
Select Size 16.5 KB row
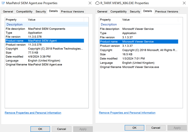coord(139,54)
